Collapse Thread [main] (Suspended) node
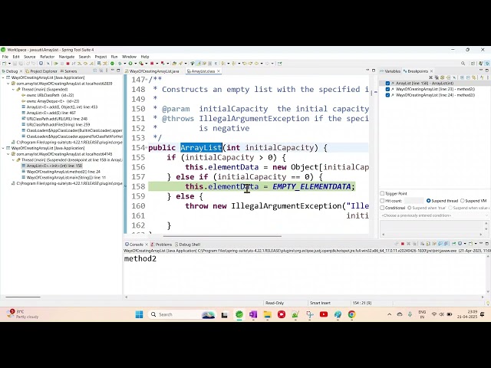Screen dimensions: 491x368 point(14,90)
